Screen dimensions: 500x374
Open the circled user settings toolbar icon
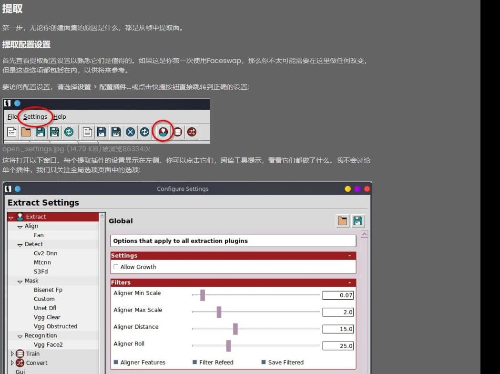[163, 132]
